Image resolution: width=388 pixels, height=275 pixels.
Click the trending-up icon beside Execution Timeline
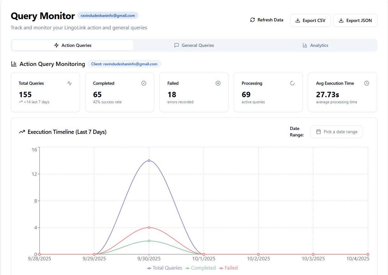tap(22, 131)
